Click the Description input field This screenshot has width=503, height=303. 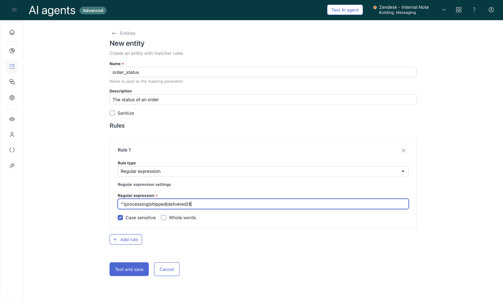263,100
